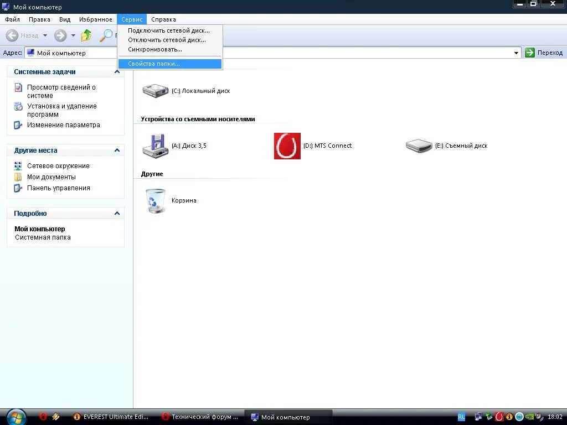The image size is (567, 425).
Task: Open the address bar dropdown arrow
Action: click(x=517, y=53)
